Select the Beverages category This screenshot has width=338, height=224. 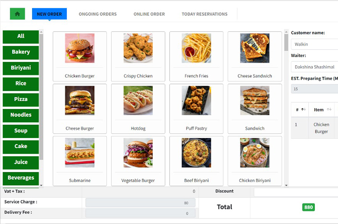[21, 178]
